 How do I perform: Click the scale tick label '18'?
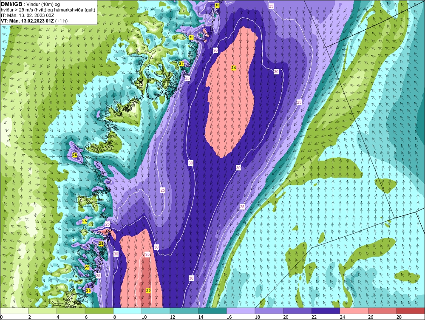coord(257,317)
